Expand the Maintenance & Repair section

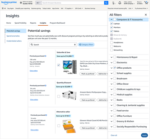pos(111,57)
